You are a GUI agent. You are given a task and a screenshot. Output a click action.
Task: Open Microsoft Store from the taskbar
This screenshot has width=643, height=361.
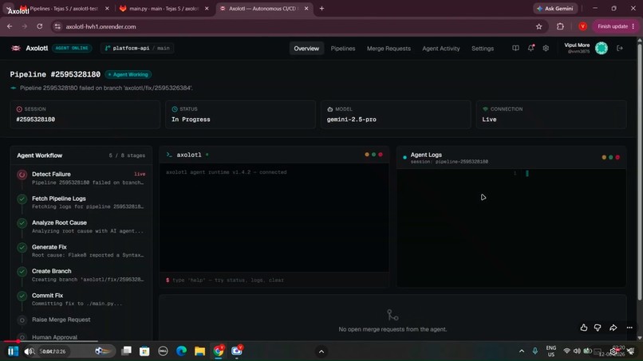[144, 351]
